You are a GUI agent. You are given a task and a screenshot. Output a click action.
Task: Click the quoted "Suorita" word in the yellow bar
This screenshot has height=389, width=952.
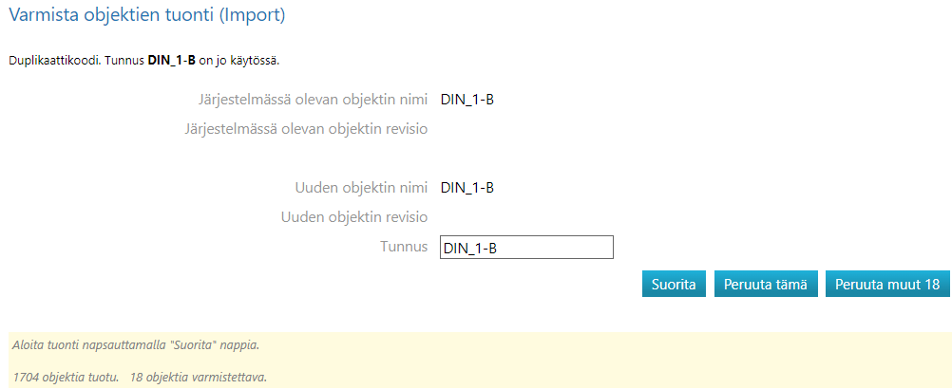pos(193,344)
